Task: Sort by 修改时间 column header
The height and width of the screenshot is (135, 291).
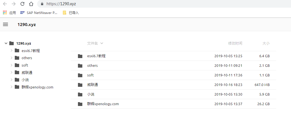Action: (235, 43)
